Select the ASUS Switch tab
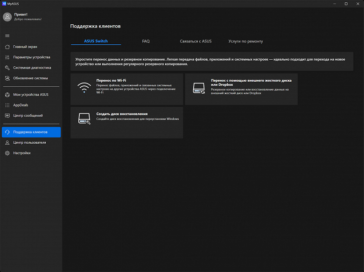Image resolution: width=364 pixels, height=272 pixels. (x=96, y=41)
